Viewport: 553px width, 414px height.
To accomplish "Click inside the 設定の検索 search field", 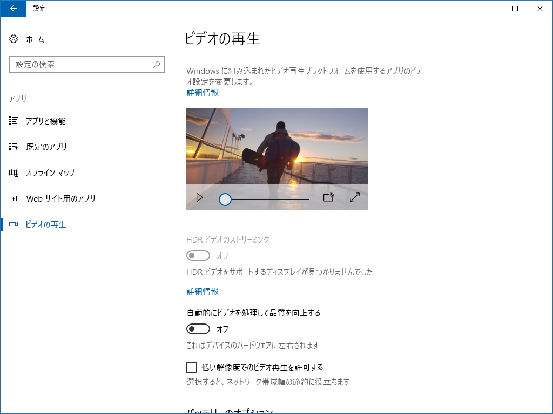I will click(81, 64).
